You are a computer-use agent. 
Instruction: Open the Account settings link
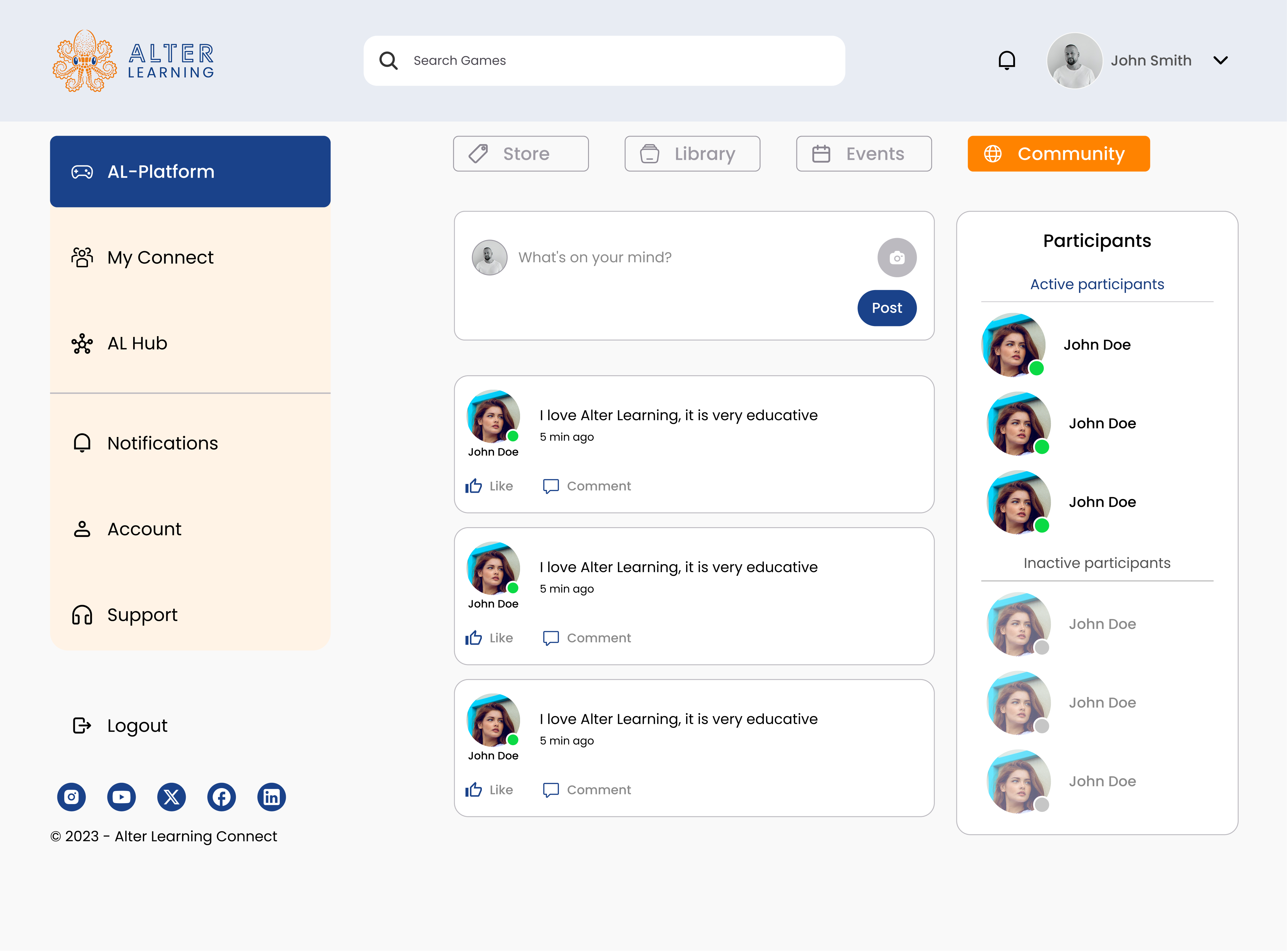pyautogui.click(x=144, y=528)
